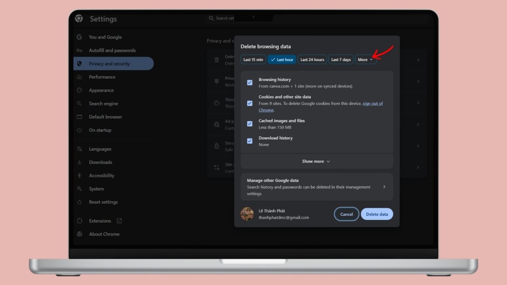Click the Privacy and security shield icon
507x285 pixels.
coord(79,64)
